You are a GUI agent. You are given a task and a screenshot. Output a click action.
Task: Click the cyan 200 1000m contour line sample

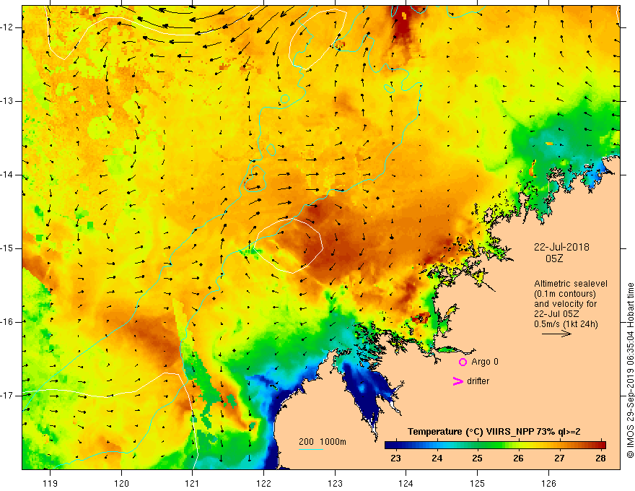310,449
